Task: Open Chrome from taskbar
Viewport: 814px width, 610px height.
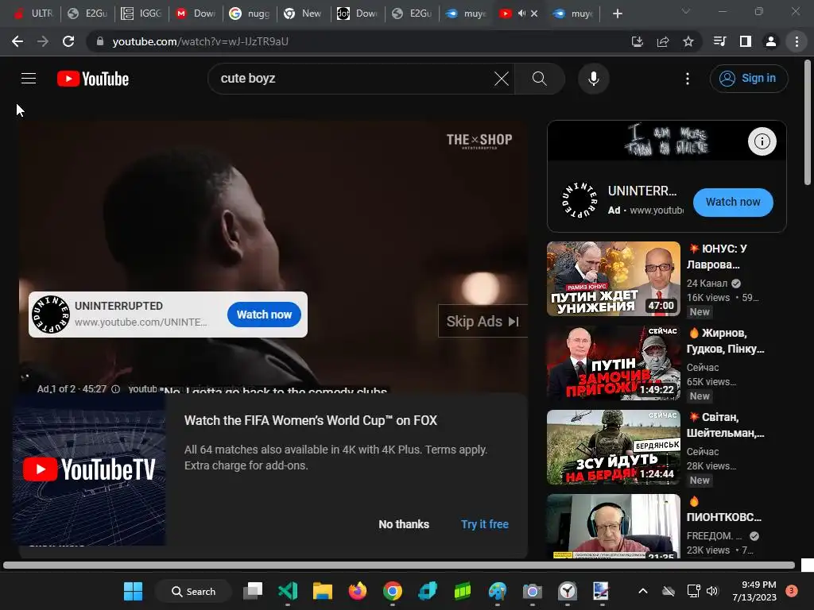Action: pos(393,591)
